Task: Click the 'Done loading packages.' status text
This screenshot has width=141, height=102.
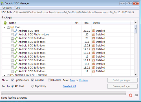Action: pos(14,98)
